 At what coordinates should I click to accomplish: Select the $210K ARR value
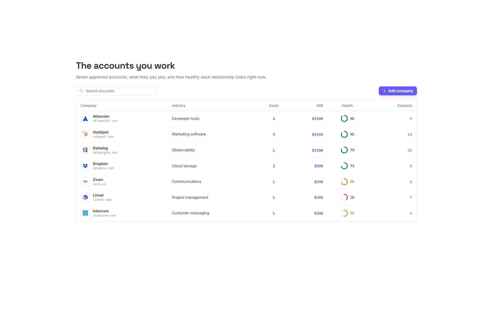[317, 119]
